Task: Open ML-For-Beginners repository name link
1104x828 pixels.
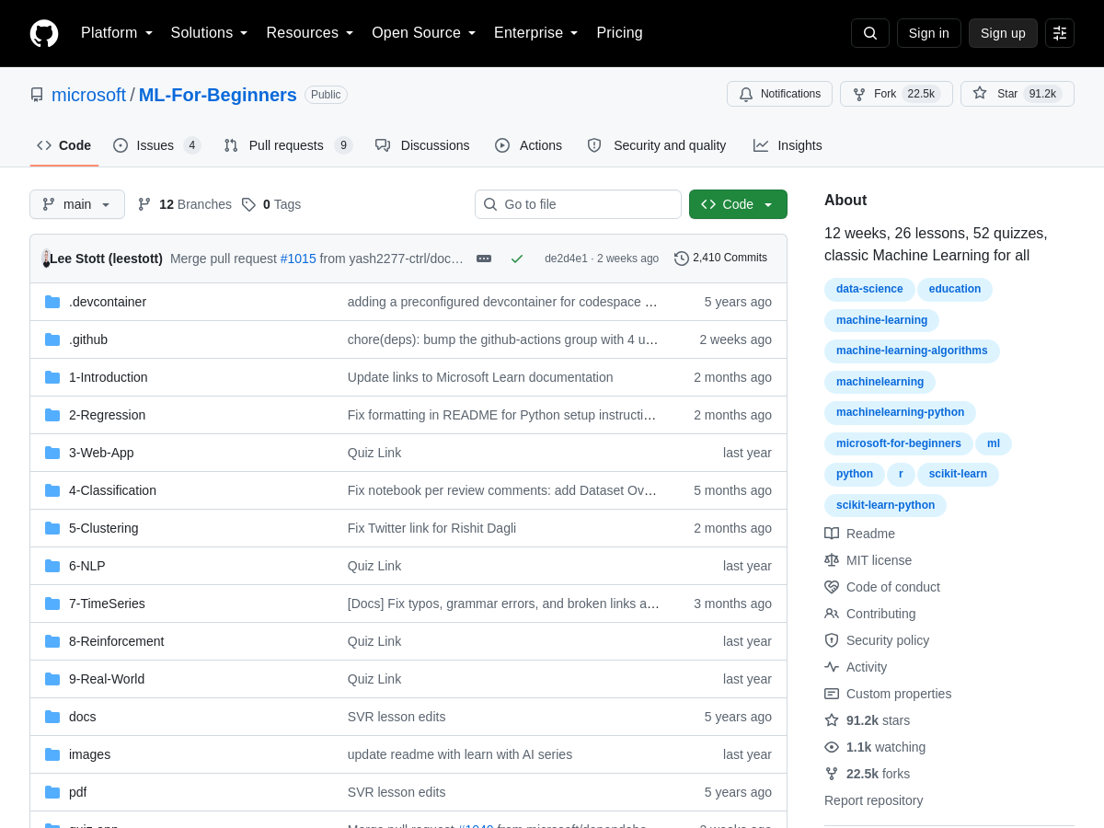Action: (218, 95)
